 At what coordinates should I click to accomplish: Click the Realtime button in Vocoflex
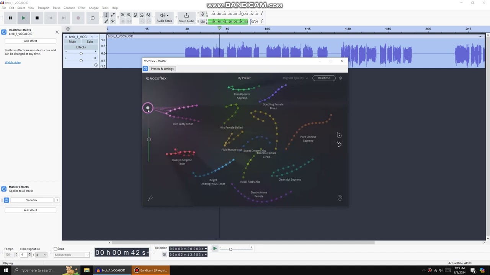pyautogui.click(x=324, y=78)
